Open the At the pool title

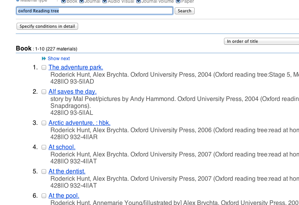64,196
